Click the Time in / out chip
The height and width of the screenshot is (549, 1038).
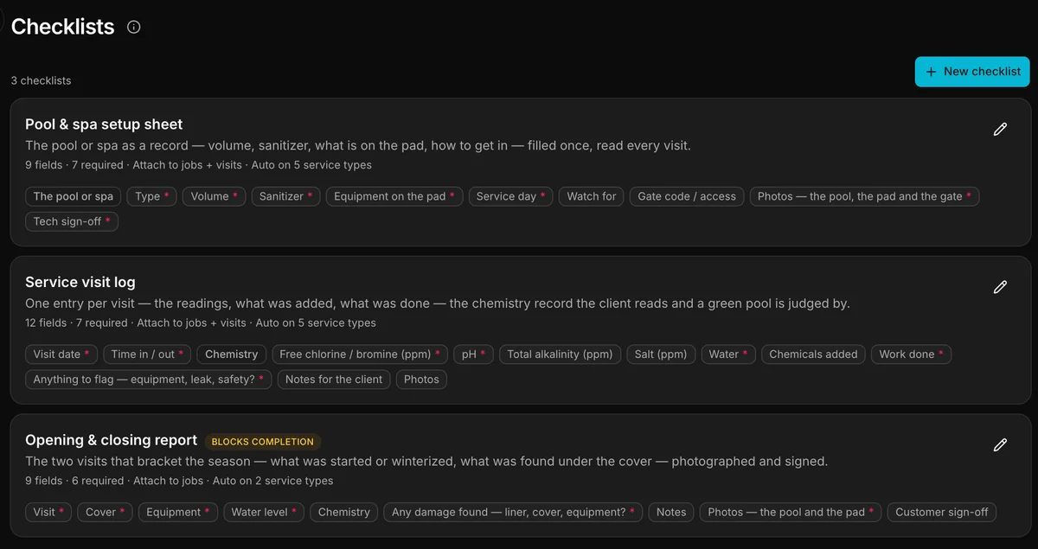coord(147,354)
